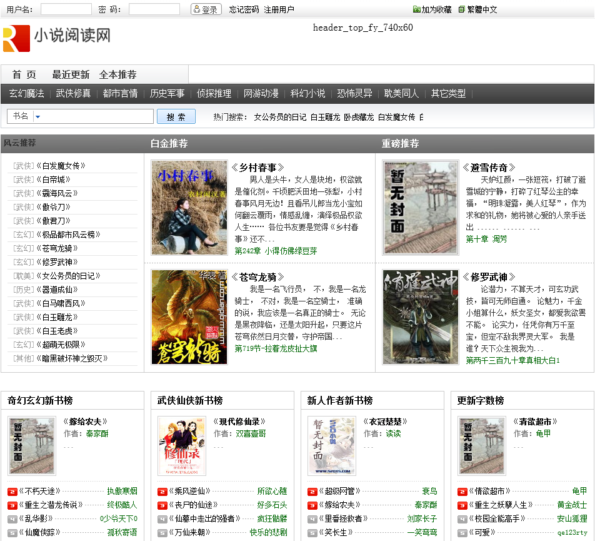Select 科幻小说 category
Image resolution: width=595 pixels, height=541 pixels.
[307, 93]
